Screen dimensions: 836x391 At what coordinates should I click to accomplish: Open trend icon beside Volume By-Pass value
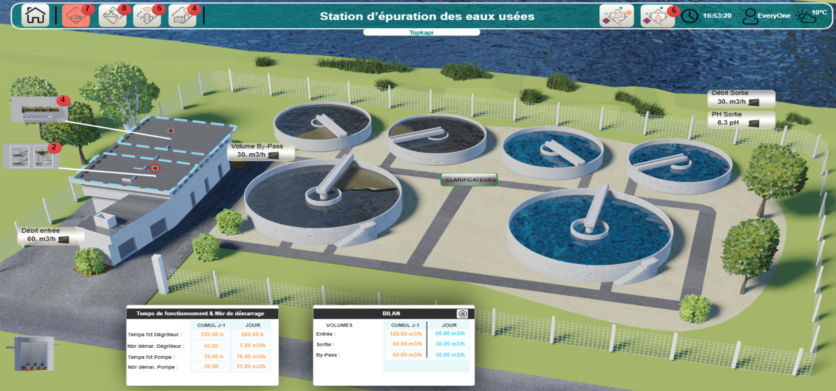pos(273,155)
